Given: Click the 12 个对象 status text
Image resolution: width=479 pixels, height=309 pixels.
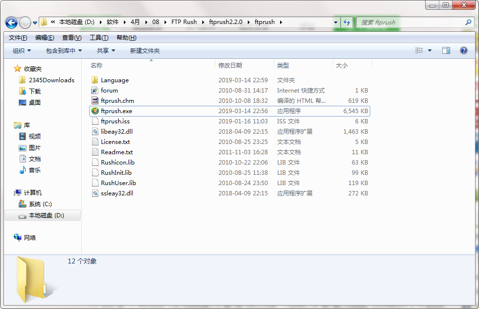Looking at the screenshot, I should 82,261.
